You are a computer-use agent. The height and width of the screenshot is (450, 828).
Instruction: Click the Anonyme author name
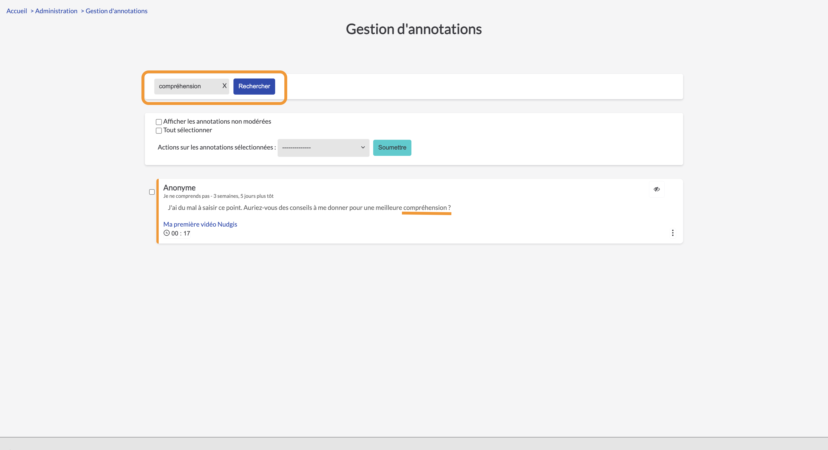click(x=179, y=188)
